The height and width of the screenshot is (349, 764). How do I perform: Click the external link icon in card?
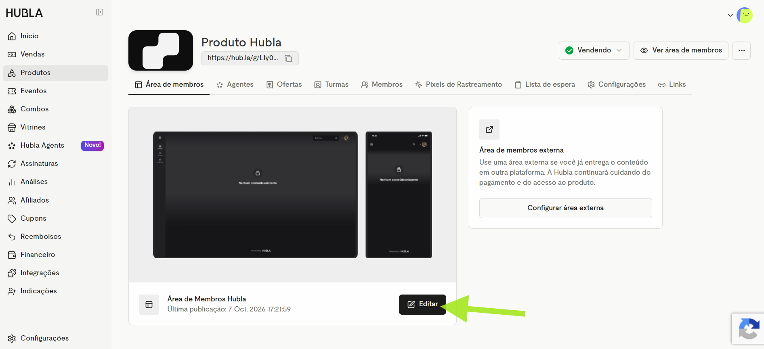coord(489,130)
